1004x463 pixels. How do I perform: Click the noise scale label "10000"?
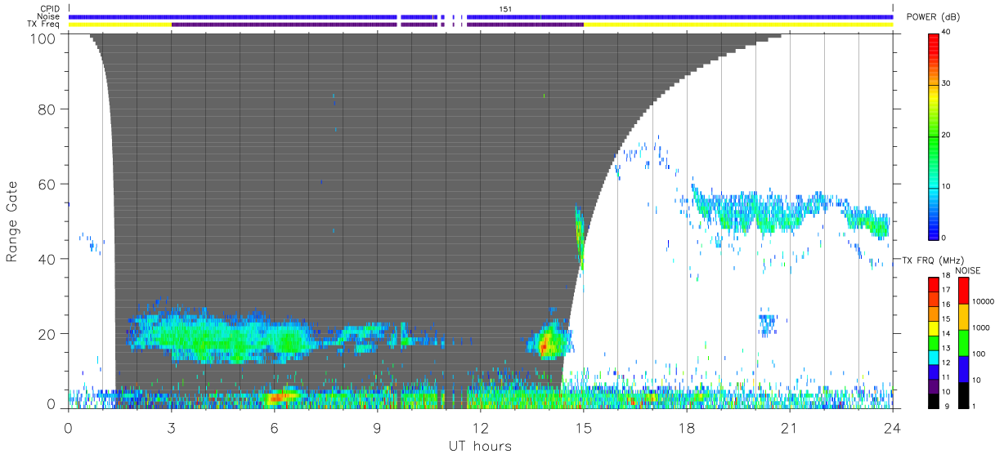(x=984, y=301)
